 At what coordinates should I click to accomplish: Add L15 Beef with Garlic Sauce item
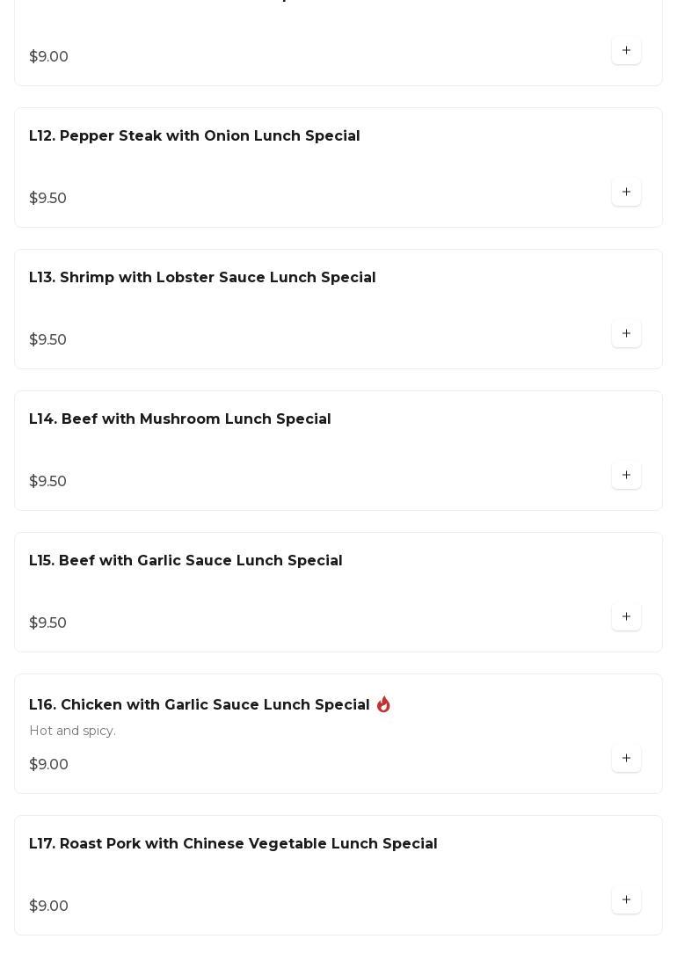[x=626, y=616]
